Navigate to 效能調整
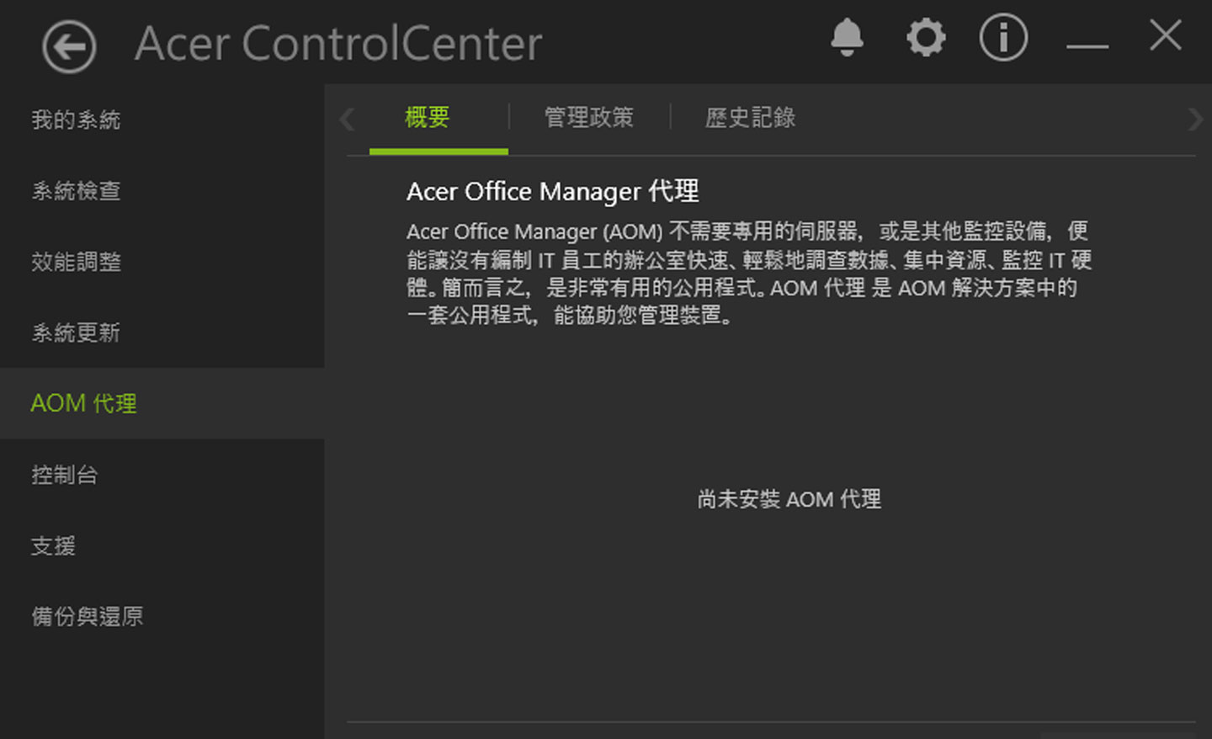This screenshot has height=739, width=1212. (x=77, y=262)
